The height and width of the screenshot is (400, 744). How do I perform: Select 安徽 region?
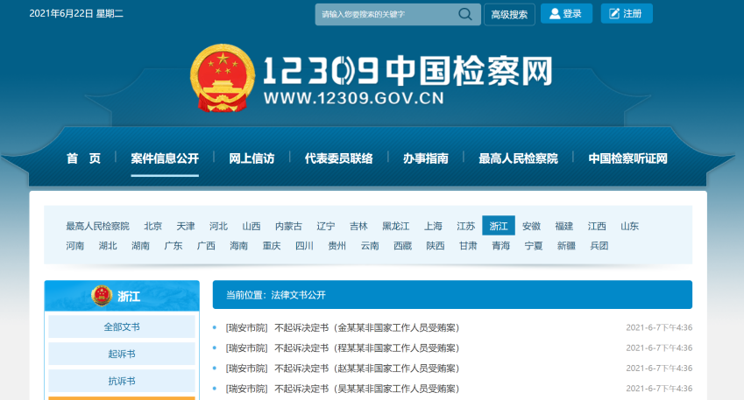pos(531,226)
